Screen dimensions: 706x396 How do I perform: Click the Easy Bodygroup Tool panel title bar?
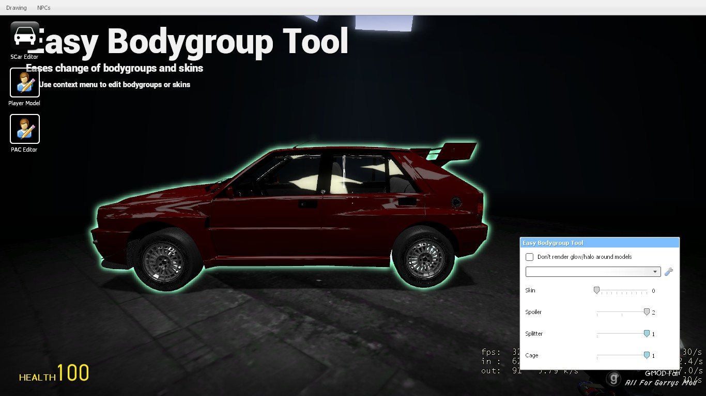[600, 243]
